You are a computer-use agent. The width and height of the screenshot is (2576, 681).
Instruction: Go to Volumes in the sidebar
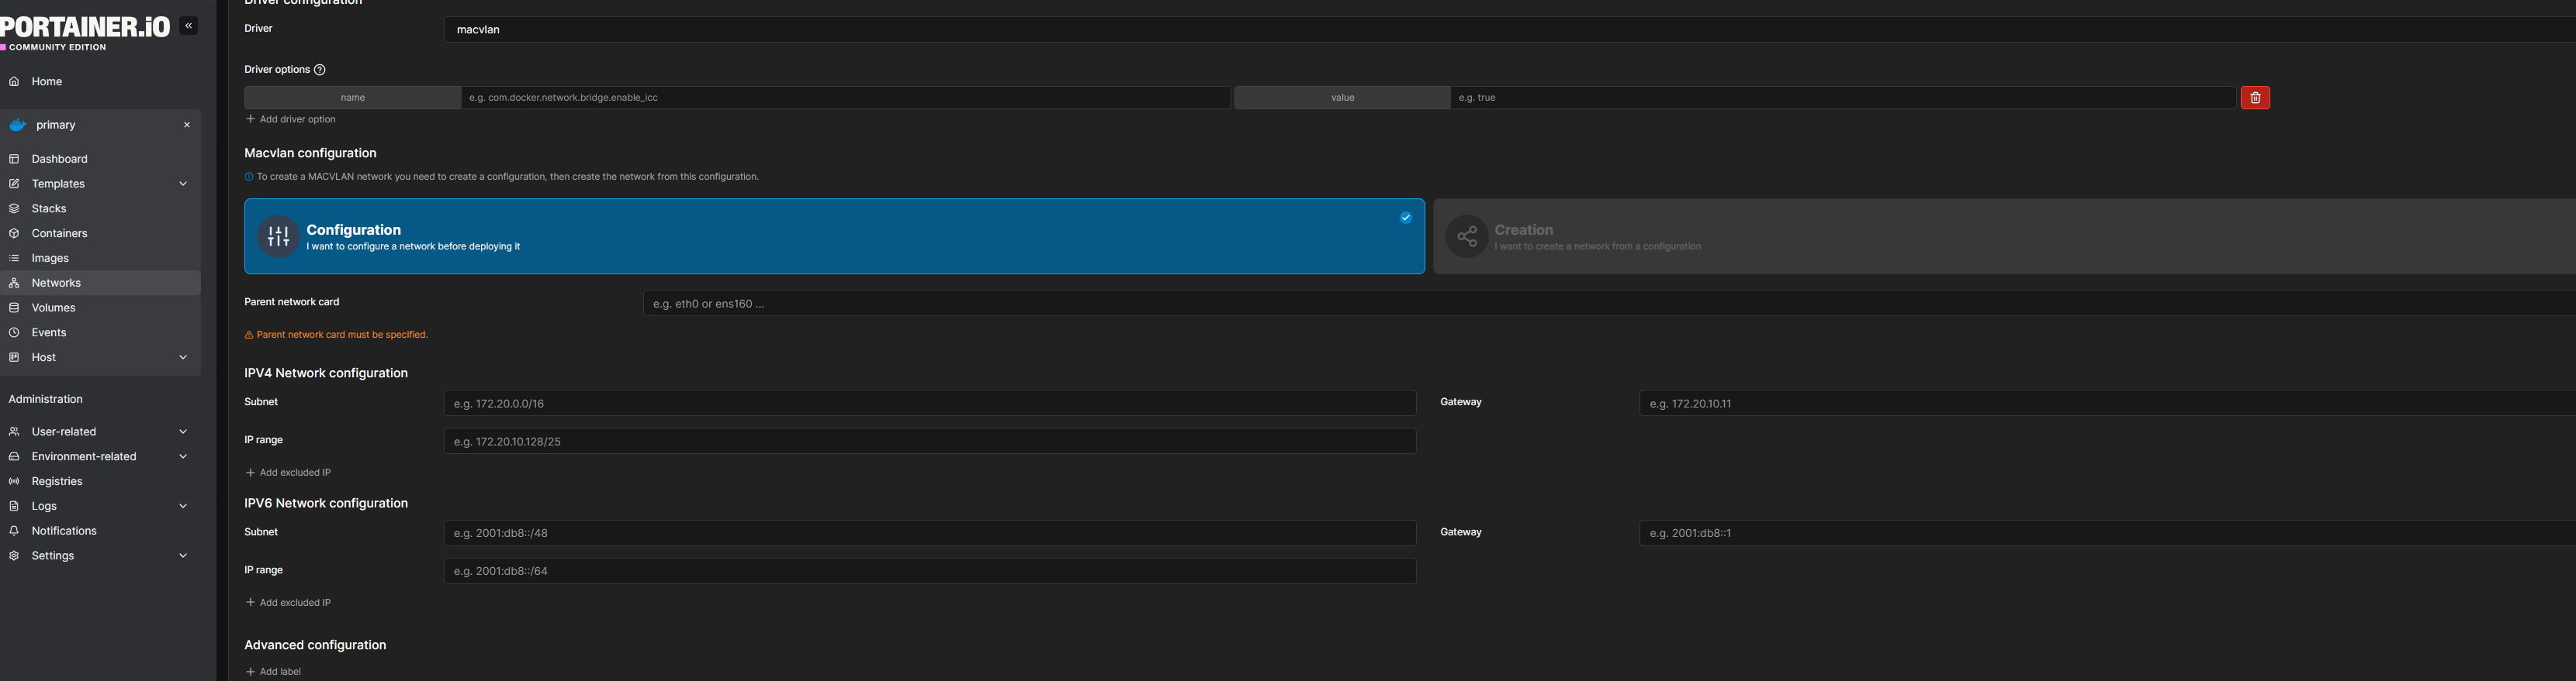coord(53,308)
